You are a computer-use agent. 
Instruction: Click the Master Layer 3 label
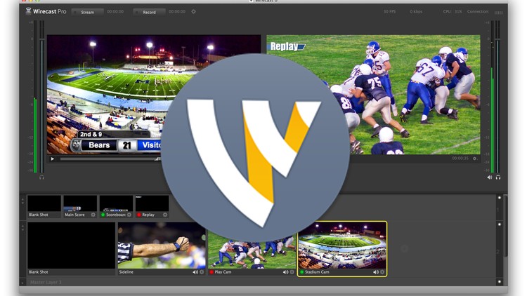pyautogui.click(x=46, y=283)
